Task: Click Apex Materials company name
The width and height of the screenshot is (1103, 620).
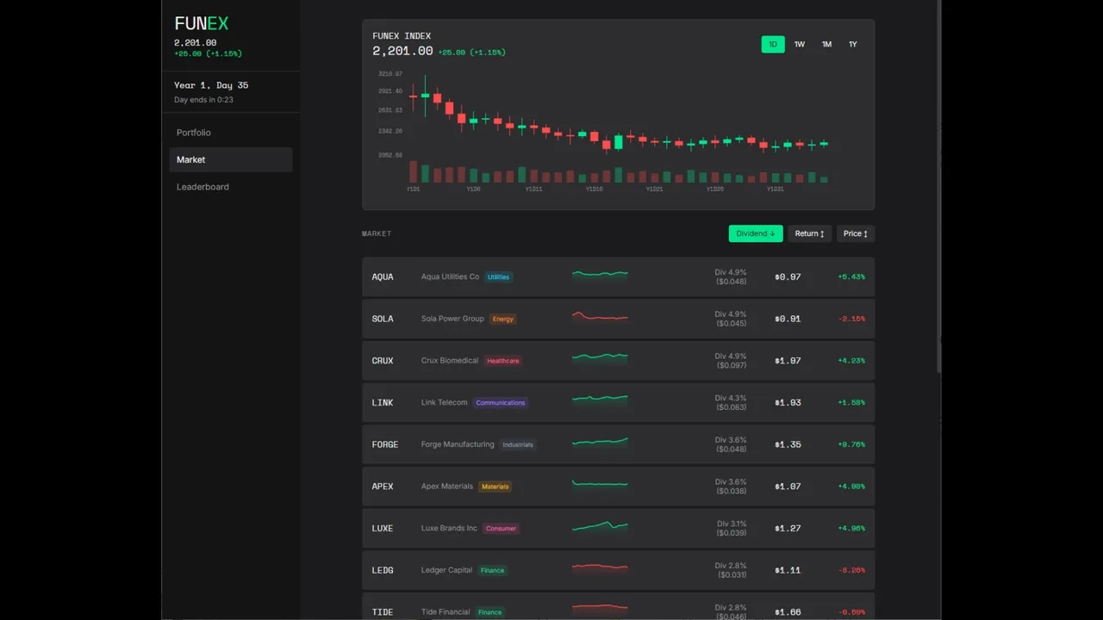Action: (x=447, y=487)
